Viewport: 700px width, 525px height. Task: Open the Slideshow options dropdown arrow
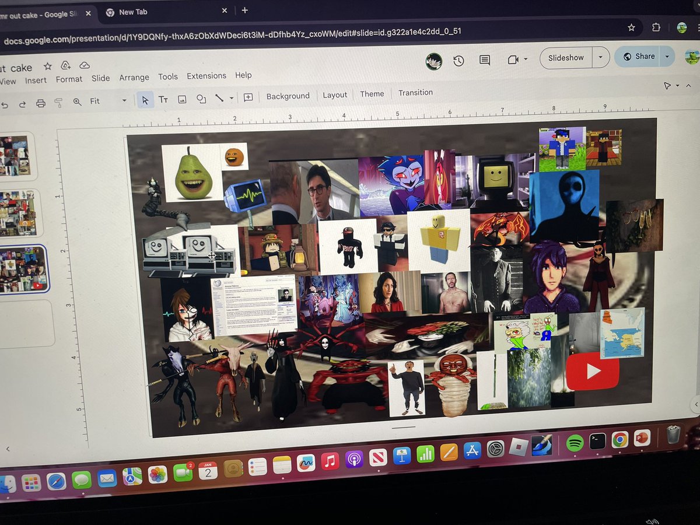coord(601,57)
